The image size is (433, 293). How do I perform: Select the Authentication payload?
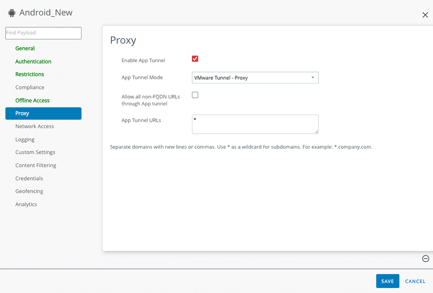33,61
